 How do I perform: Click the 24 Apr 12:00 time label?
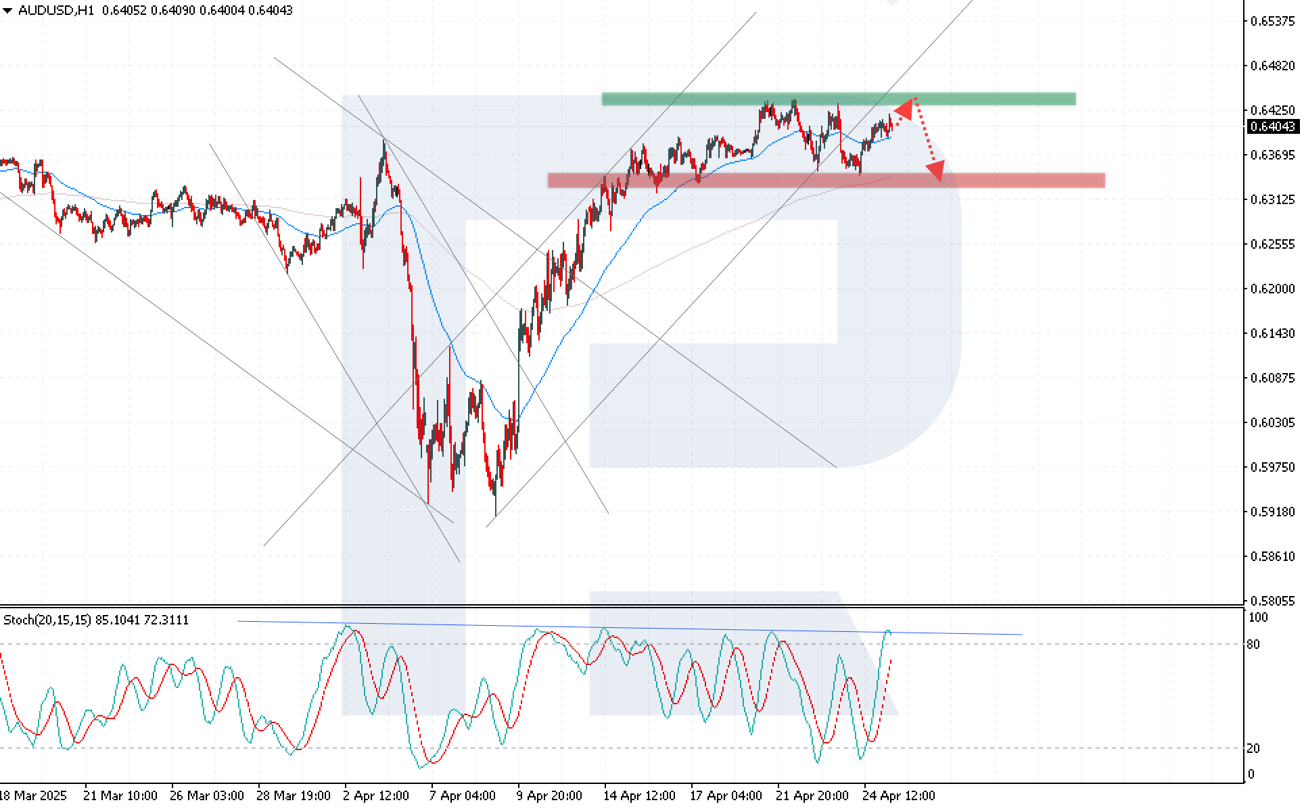898,796
